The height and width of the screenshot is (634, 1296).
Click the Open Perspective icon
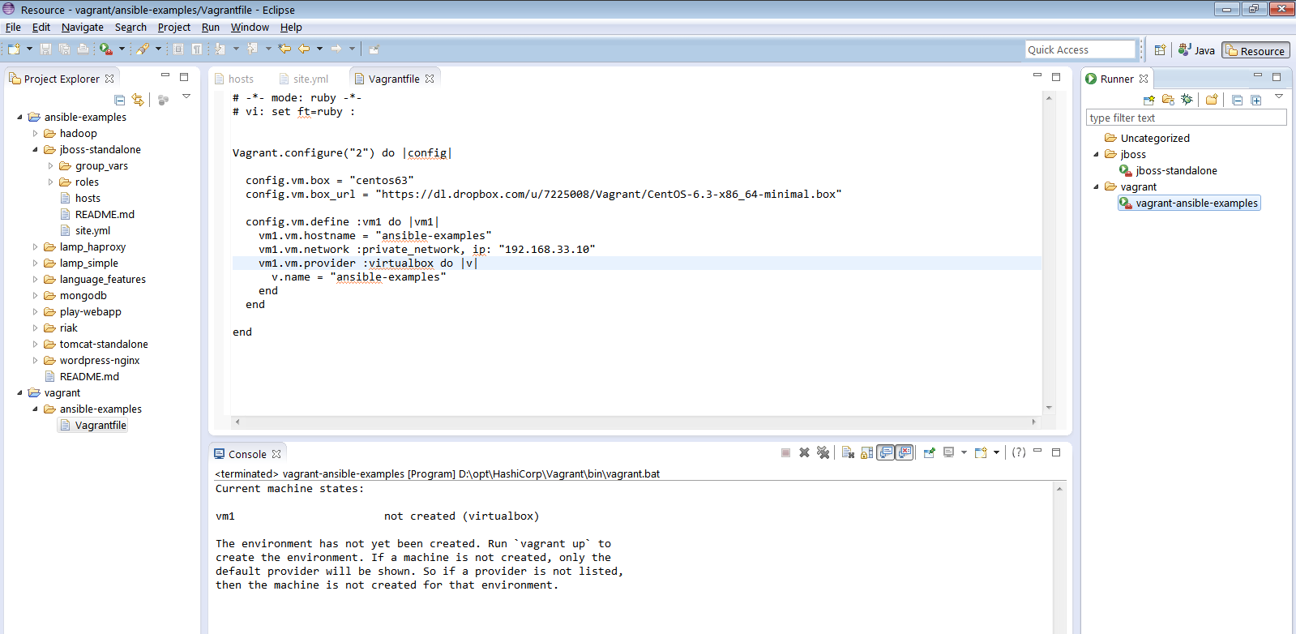coord(1160,50)
